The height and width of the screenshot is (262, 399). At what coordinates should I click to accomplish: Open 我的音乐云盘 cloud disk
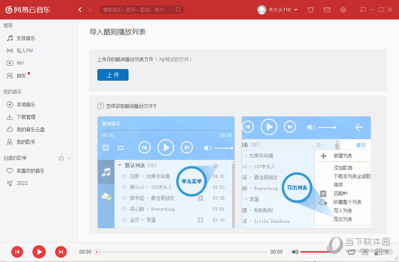pos(30,129)
